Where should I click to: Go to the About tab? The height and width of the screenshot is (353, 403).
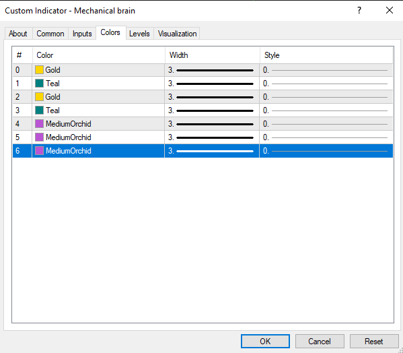click(18, 34)
